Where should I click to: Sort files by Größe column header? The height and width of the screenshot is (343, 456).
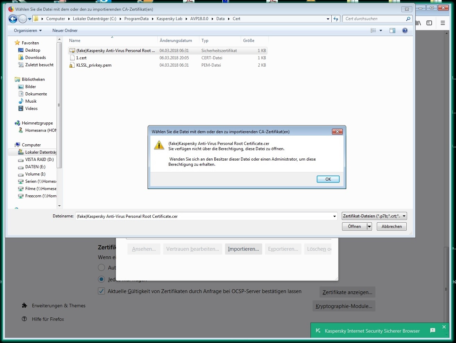[255, 41]
